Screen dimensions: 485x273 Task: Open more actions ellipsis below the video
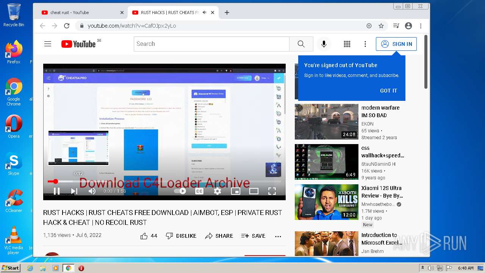(x=278, y=236)
